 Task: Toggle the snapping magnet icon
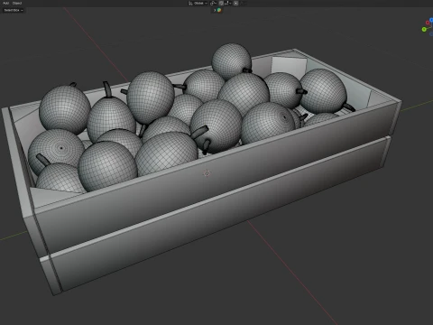(x=221, y=4)
